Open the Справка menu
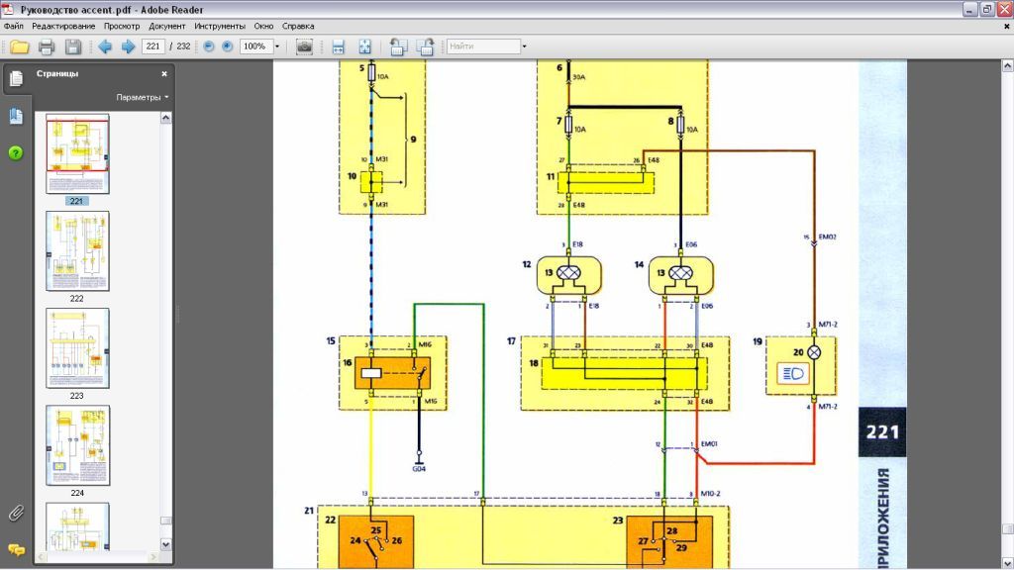Viewport: 1014px width, 570px height. tap(298, 27)
